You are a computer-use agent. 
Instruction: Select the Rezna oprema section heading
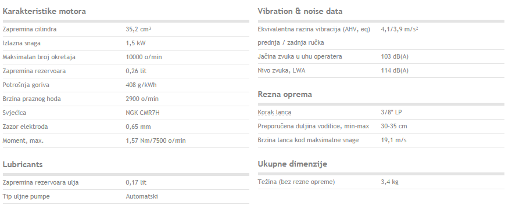pyautogui.click(x=285, y=95)
